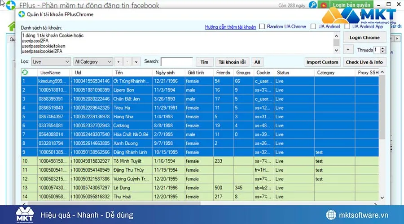This screenshot has width=404, height=224.
Task: Select row with name Chân Đất Jen
Action: pyautogui.click(x=200, y=99)
